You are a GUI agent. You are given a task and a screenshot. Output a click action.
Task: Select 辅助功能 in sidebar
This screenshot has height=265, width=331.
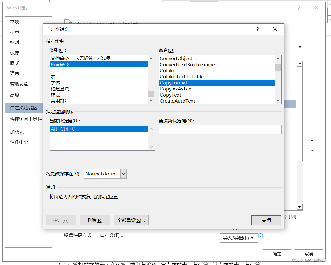click(x=19, y=84)
